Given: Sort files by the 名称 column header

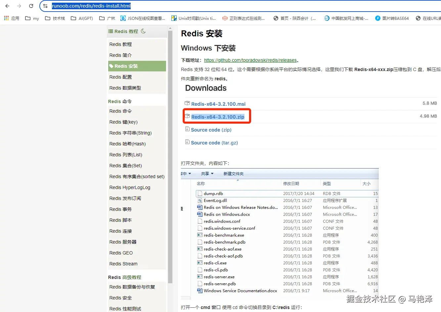Looking at the screenshot, I should pyautogui.click(x=201, y=183).
